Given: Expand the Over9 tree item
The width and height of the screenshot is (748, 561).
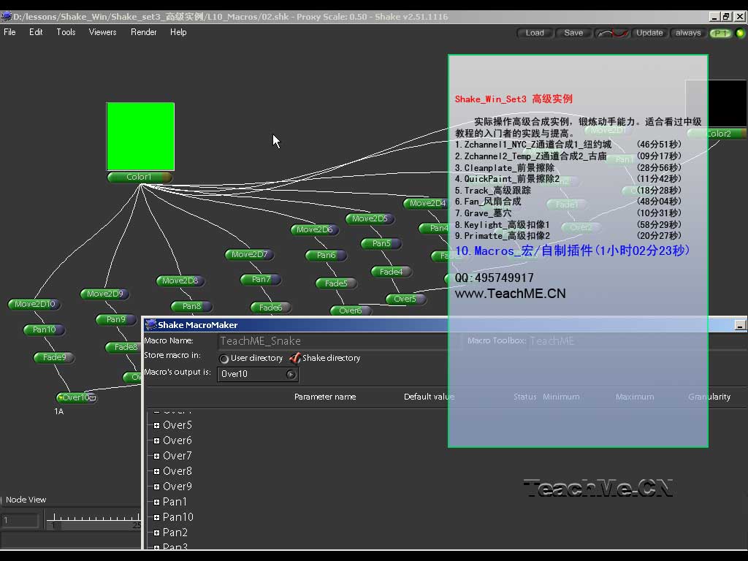Looking at the screenshot, I should [x=156, y=486].
